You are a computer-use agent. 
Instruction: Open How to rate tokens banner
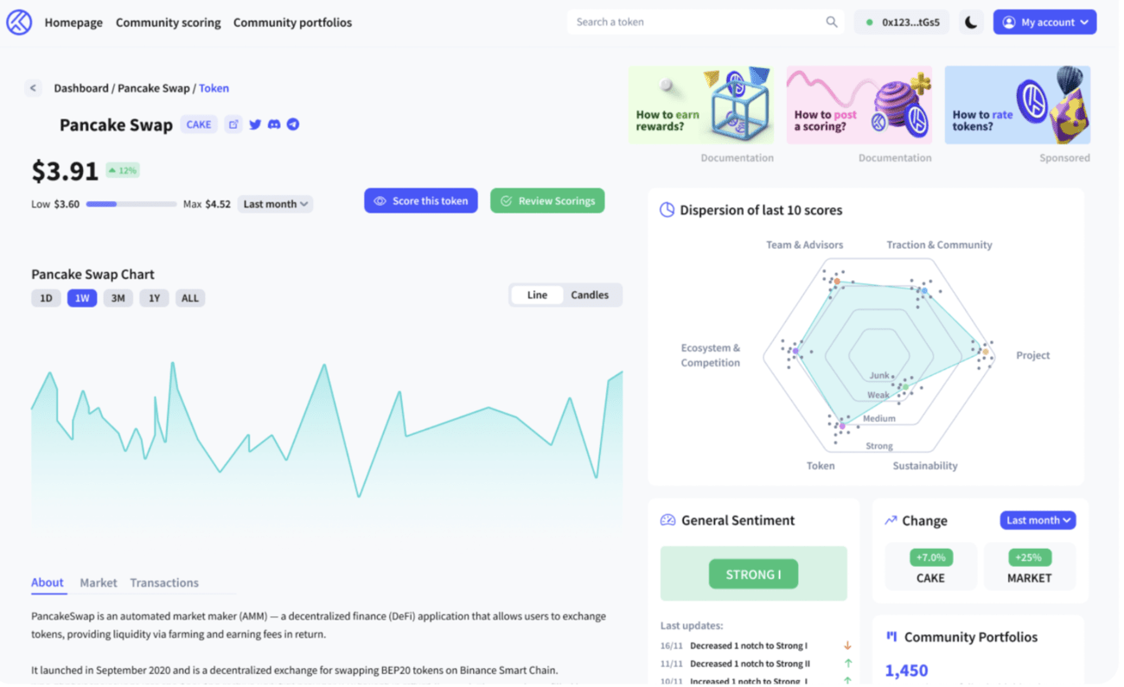tap(1018, 105)
